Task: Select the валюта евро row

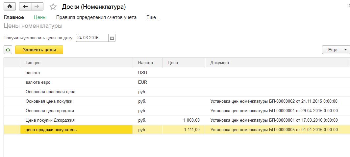Action: 38,82
